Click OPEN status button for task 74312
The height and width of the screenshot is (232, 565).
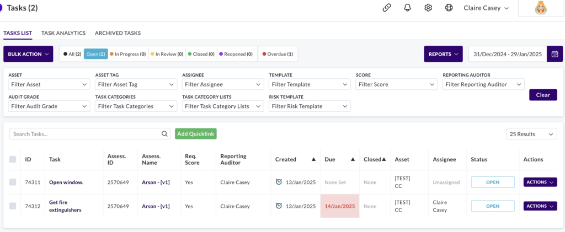[493, 206]
